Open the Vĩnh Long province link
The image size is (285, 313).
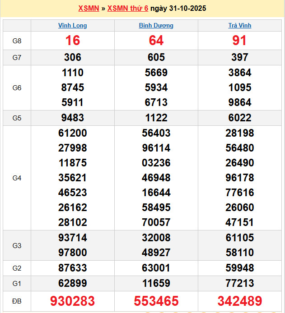click(73, 26)
